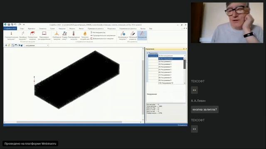This screenshot has width=266, height=149.
Task: Select the linear loads tool in ribbon
Action: click(23, 36)
